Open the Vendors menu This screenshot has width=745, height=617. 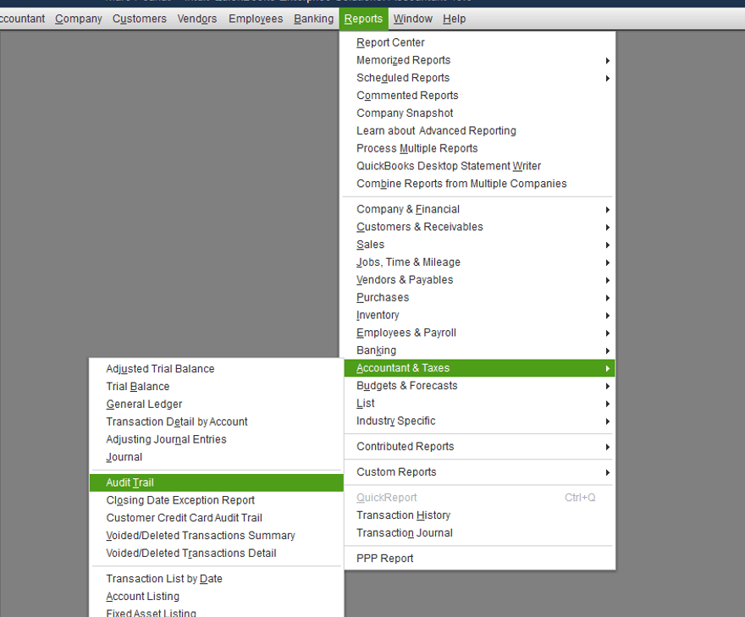pos(197,19)
